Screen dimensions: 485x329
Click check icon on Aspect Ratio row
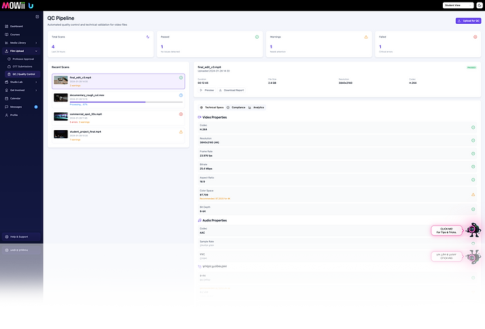coord(473,180)
